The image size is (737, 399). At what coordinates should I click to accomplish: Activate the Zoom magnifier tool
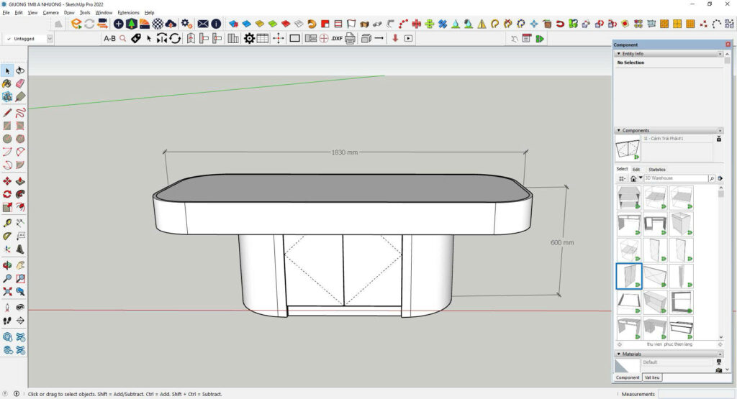coord(7,278)
